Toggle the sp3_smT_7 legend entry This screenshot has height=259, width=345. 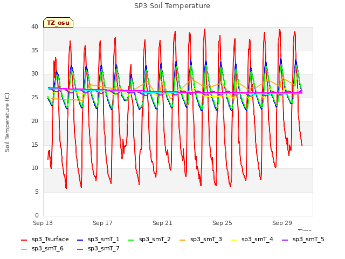coord(98,249)
